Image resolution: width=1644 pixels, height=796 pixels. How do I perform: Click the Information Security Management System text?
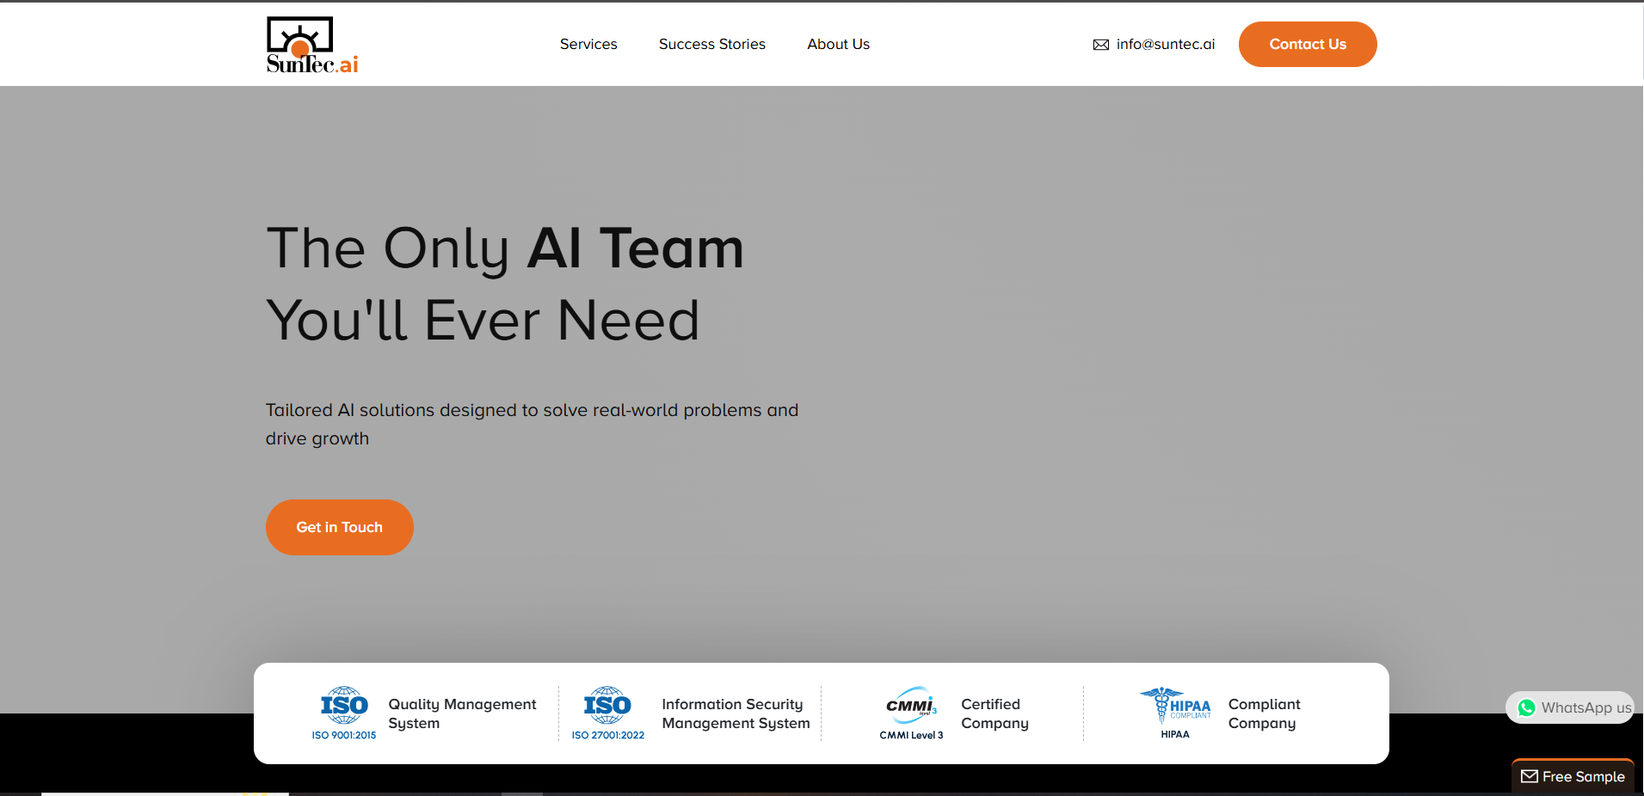coord(736,713)
